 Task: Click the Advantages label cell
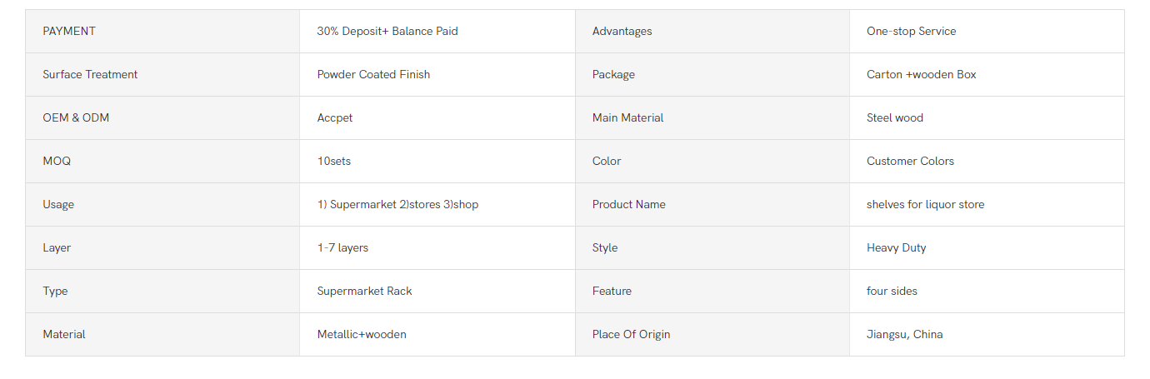coord(712,32)
